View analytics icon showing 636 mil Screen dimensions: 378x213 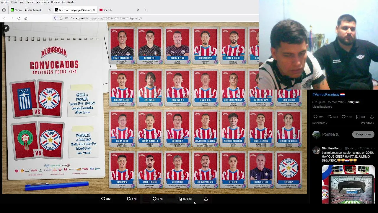(180, 199)
